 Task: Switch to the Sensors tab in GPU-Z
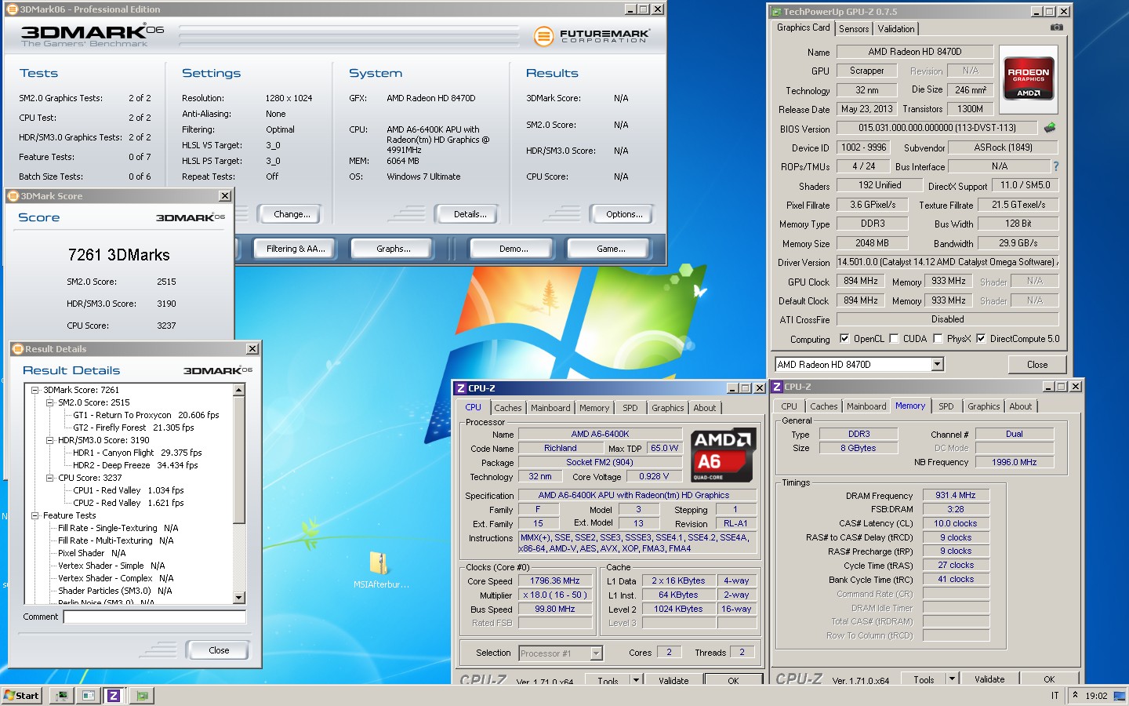854,29
